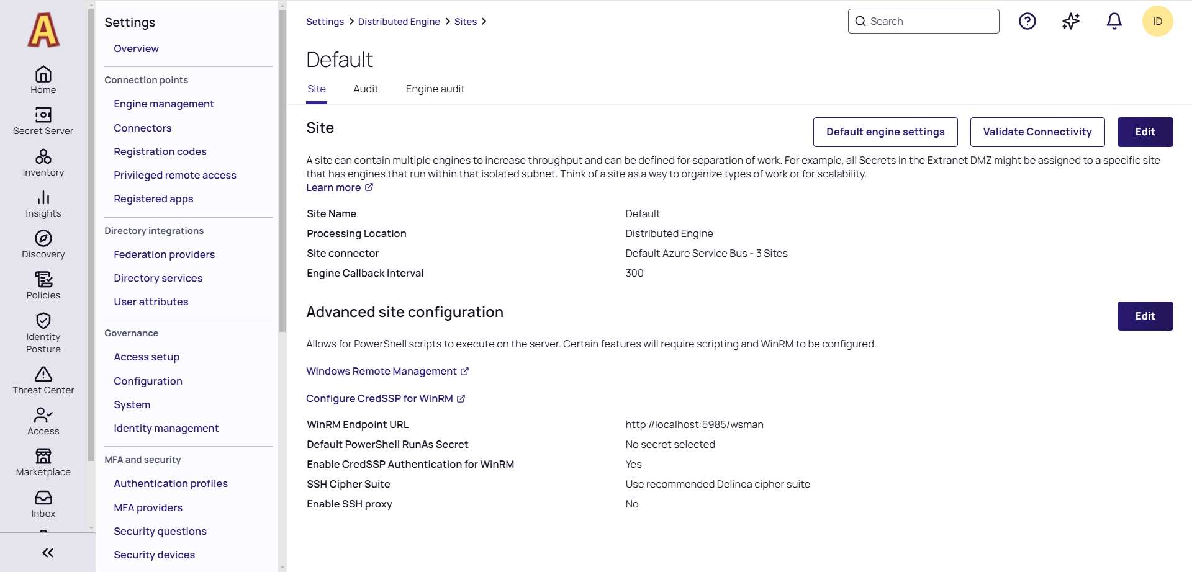This screenshot has width=1192, height=572.
Task: Click the chevron after Sites breadcrumb
Action: (x=484, y=22)
